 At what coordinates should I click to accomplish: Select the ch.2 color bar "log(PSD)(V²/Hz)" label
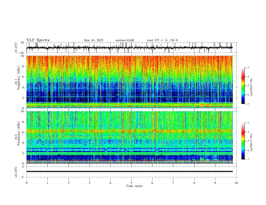(x=251, y=143)
